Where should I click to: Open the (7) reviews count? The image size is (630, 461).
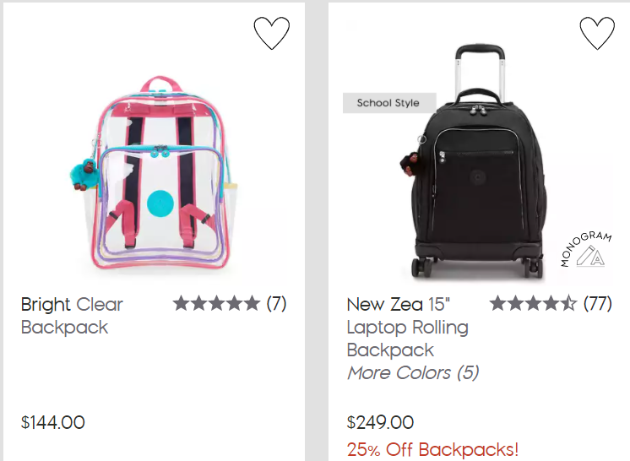[276, 304]
